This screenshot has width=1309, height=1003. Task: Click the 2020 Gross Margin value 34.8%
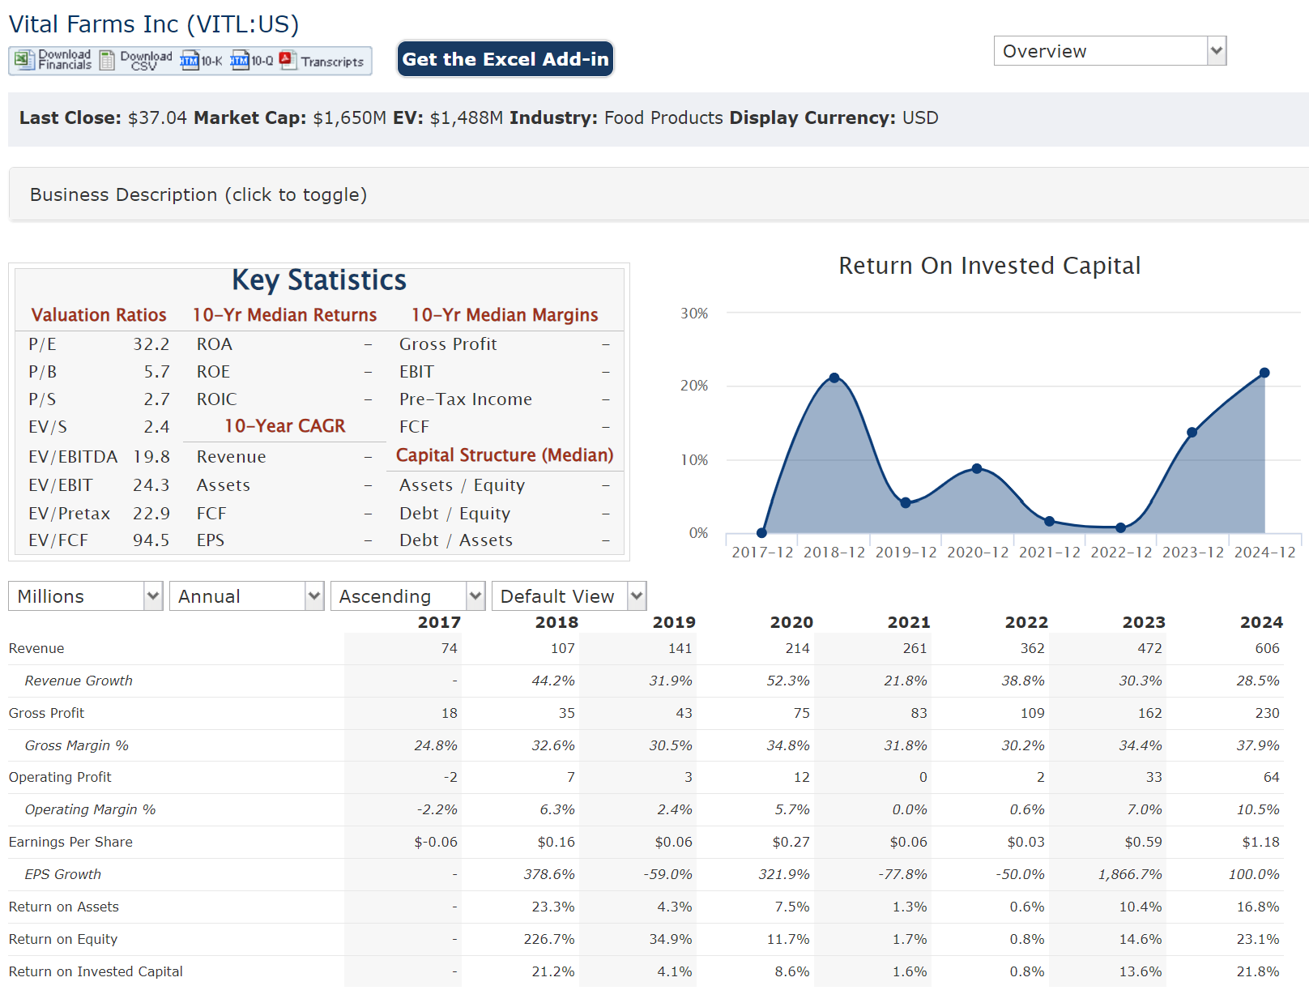pyautogui.click(x=788, y=745)
